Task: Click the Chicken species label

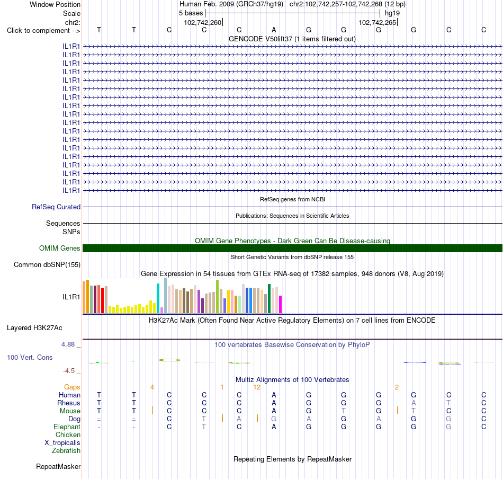Action: (68, 434)
